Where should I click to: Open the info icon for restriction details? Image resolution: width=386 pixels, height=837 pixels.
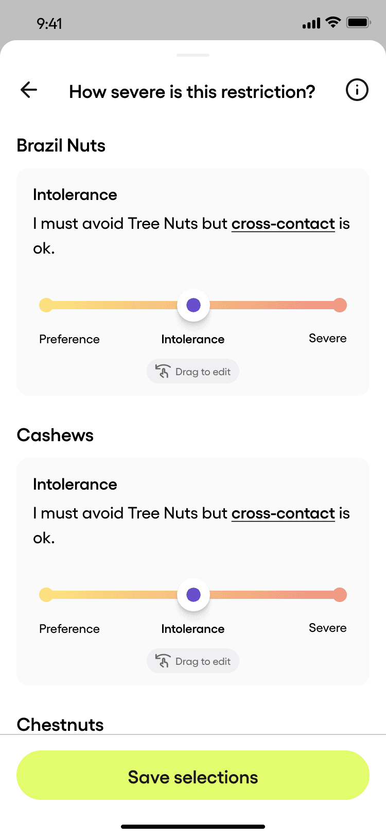[357, 89]
